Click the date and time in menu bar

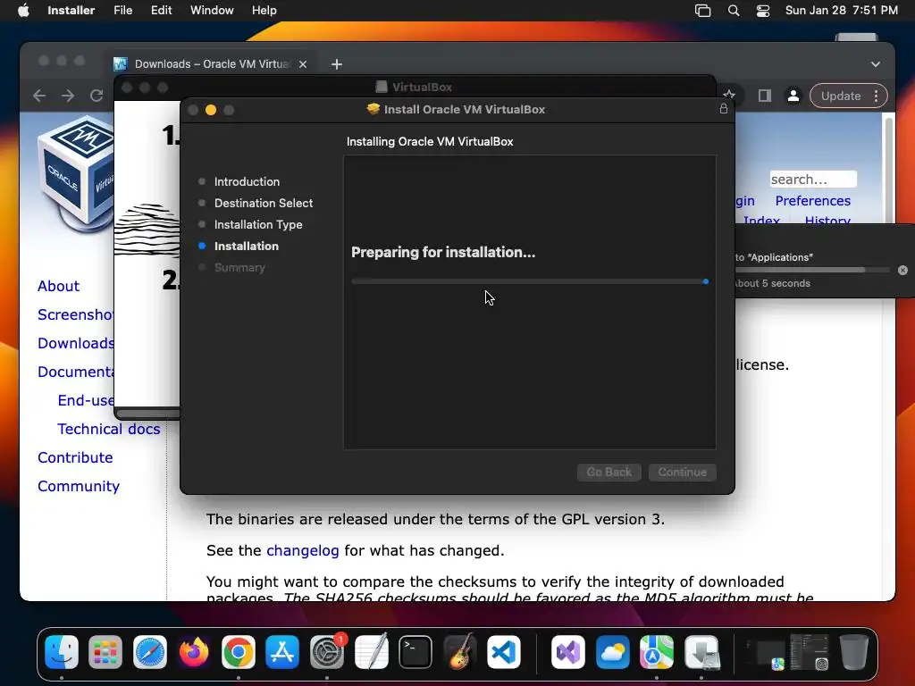click(x=841, y=11)
